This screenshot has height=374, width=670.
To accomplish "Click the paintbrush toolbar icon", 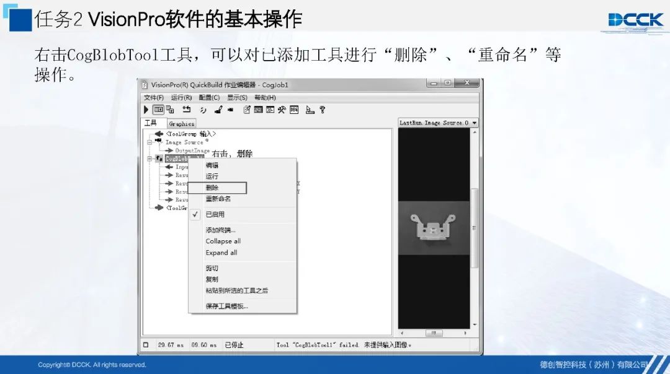I will [x=218, y=110].
